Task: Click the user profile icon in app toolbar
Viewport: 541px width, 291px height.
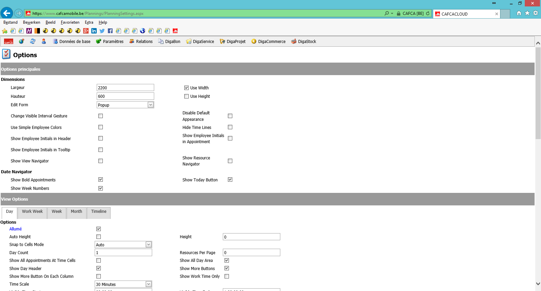Action: (x=44, y=41)
